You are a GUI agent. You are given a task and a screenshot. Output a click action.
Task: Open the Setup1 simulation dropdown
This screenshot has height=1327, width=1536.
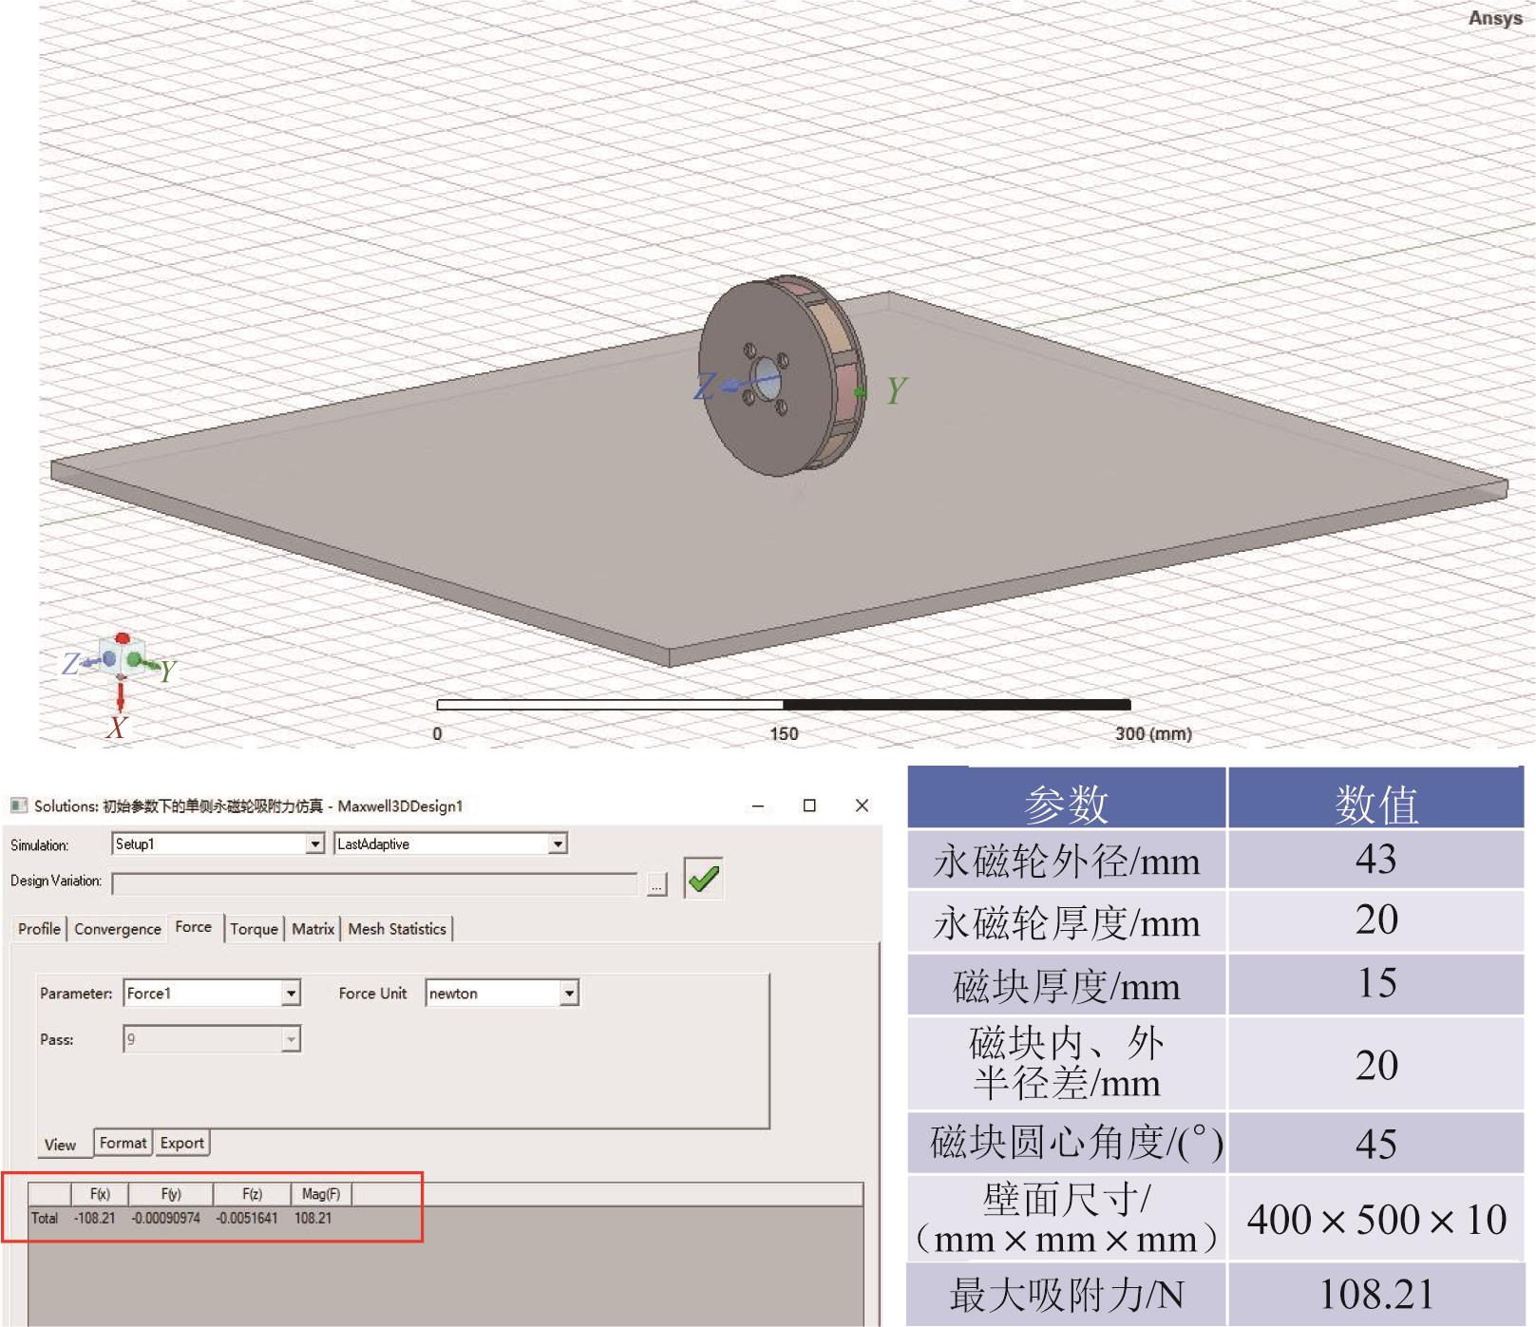[x=314, y=844]
